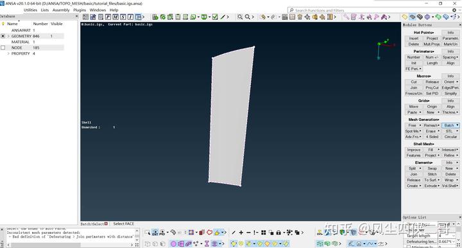Click the I toolbar icon
This screenshot has height=248, width=462.
pyautogui.click(x=130, y=17)
